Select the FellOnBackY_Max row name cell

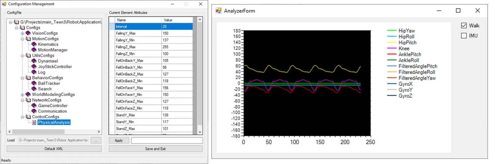[x=138, y=61]
